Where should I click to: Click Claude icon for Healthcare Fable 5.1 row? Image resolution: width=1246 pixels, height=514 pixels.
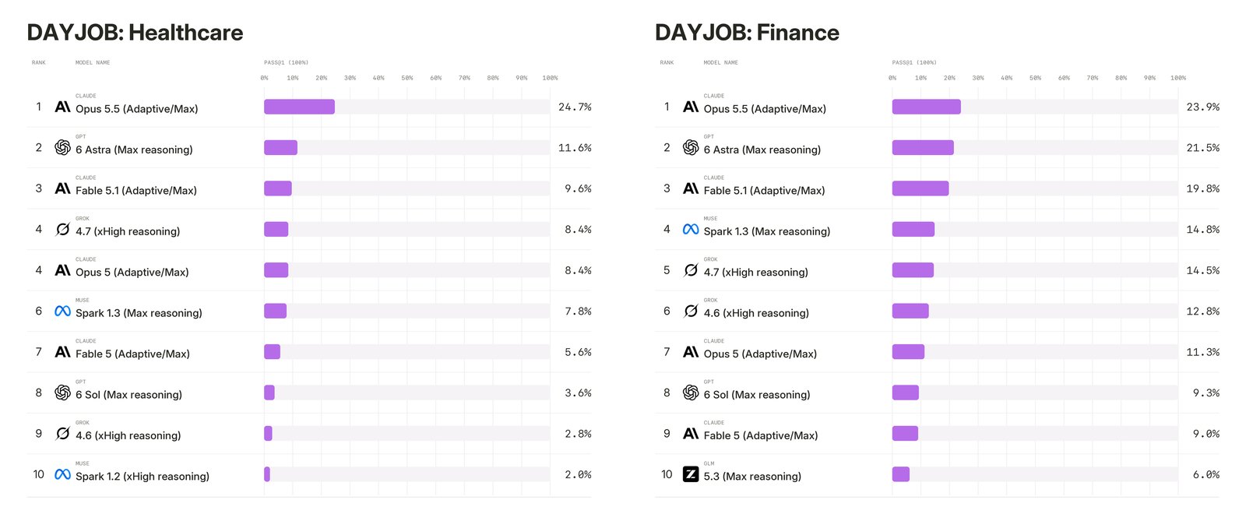click(x=63, y=188)
